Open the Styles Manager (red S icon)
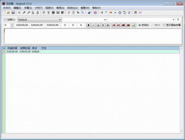 [x=69, y=13]
